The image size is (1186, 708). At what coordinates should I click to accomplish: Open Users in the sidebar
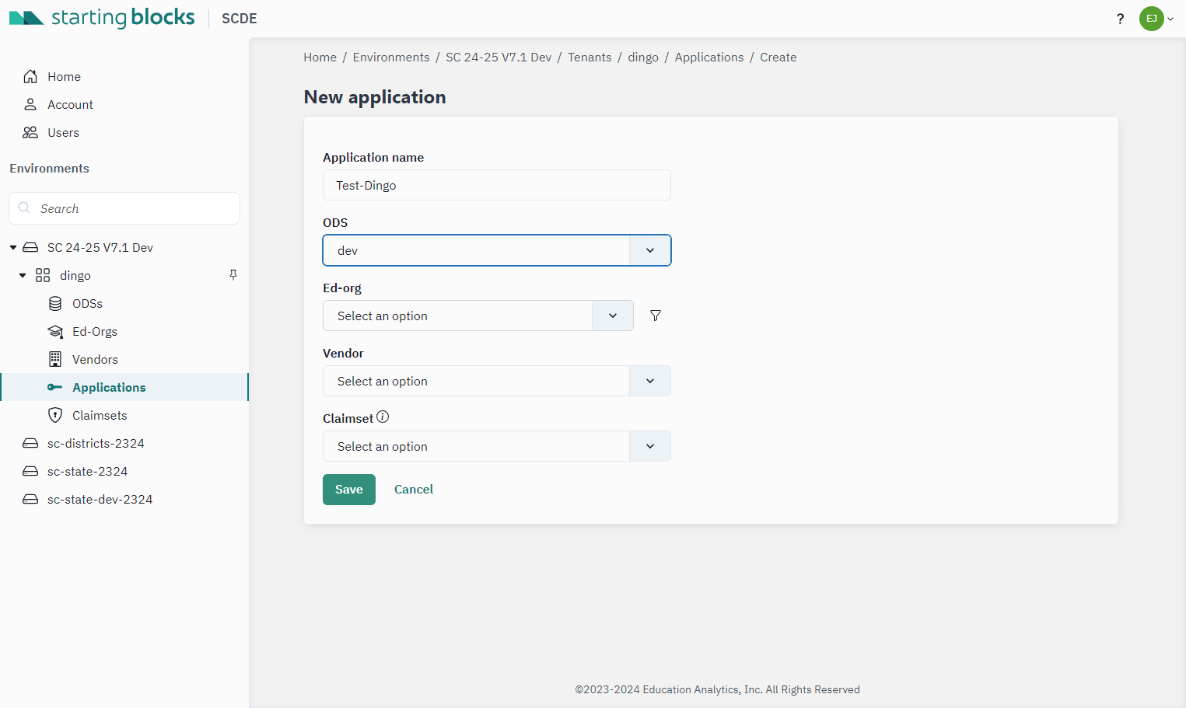click(x=63, y=132)
